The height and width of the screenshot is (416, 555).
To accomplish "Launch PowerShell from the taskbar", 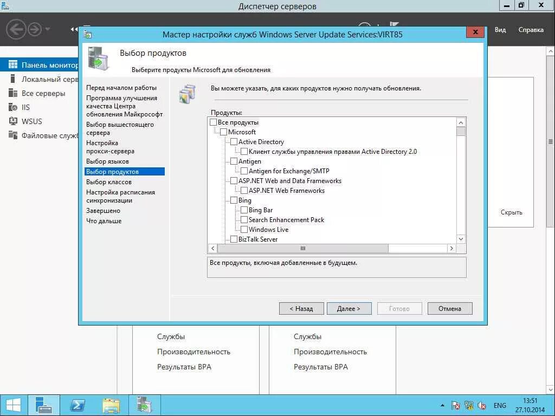I will (x=77, y=405).
